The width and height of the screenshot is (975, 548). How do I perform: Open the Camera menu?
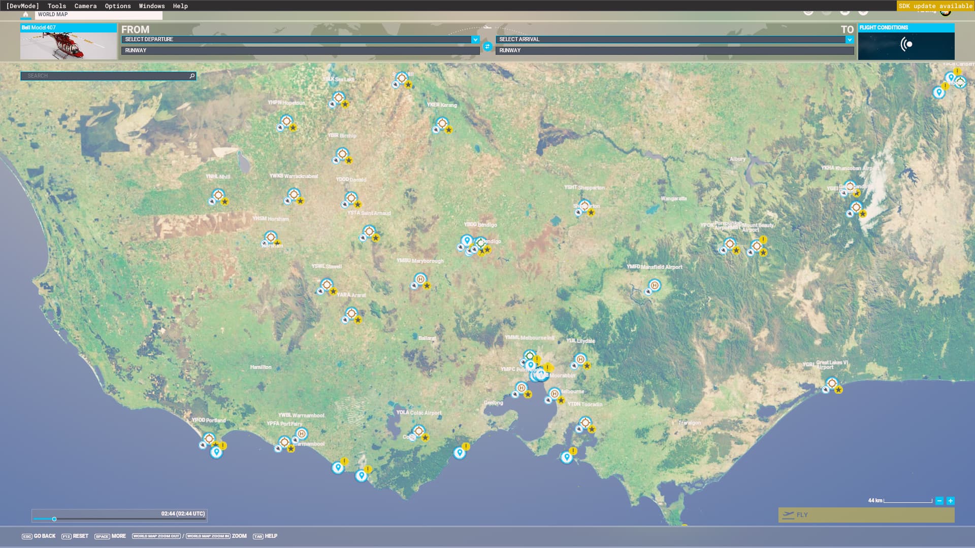click(85, 6)
